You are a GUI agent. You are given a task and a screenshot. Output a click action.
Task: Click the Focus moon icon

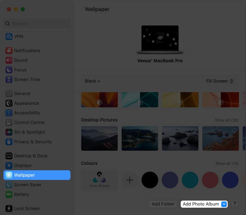pos(9,70)
